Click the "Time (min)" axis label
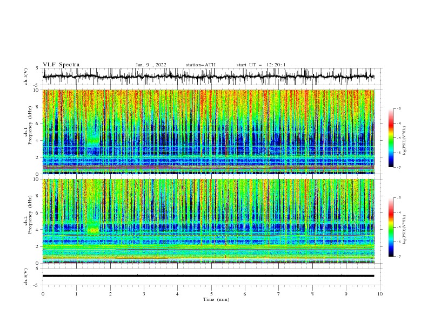This screenshot has height=330, width=428. [x=216, y=299]
